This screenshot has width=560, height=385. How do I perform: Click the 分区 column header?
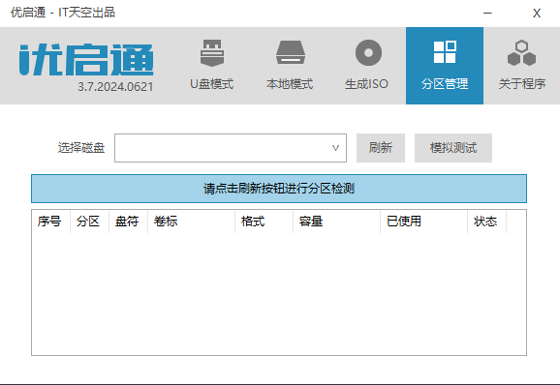(x=89, y=222)
